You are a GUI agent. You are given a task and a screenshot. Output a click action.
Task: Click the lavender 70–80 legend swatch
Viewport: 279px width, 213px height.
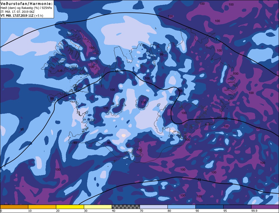154,207
